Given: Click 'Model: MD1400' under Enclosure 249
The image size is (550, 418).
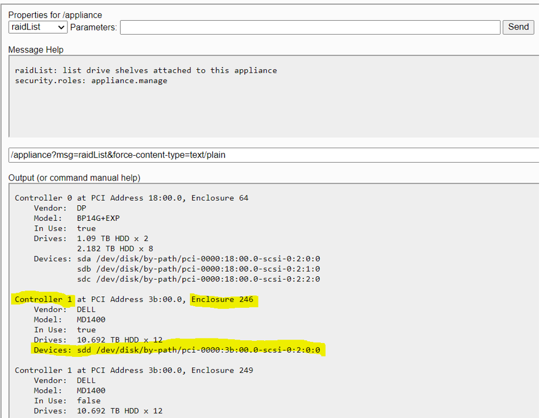Looking at the screenshot, I should (x=69, y=391).
